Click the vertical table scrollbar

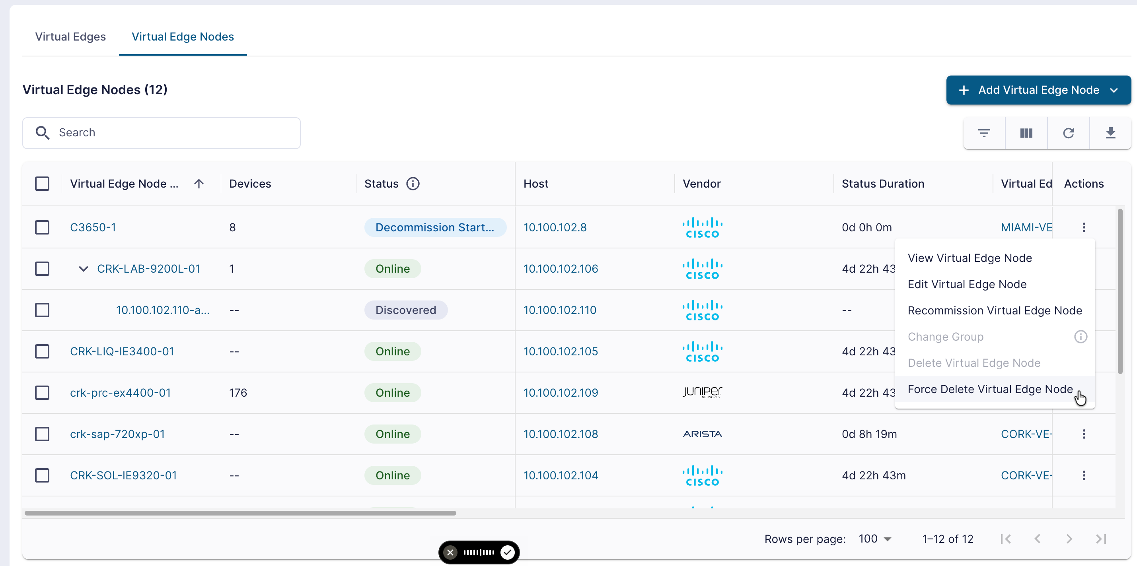click(1120, 291)
